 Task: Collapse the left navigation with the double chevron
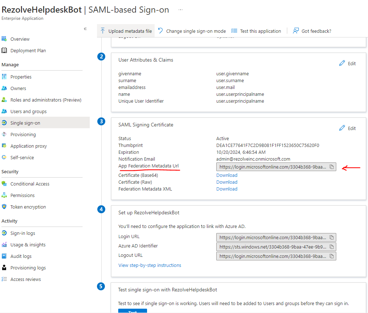tap(85, 29)
